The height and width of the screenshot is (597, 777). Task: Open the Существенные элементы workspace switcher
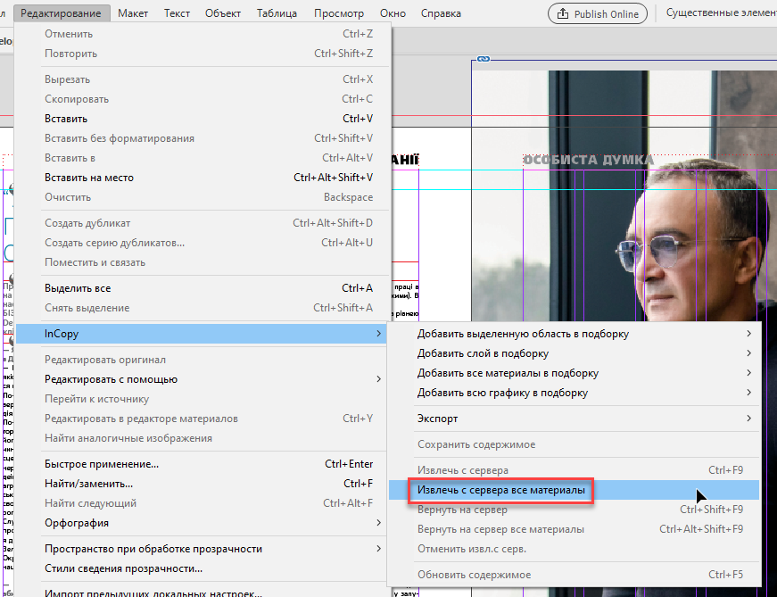(722, 13)
